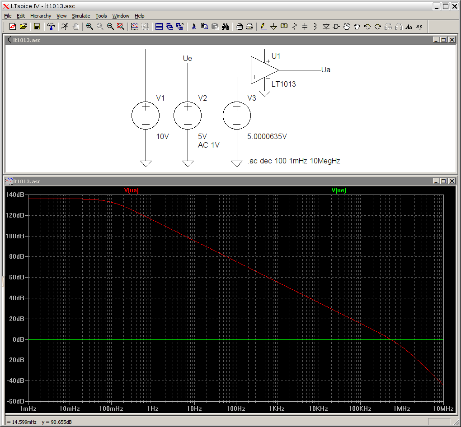
Task: Click the Undo arrow icon
Action: [367, 27]
